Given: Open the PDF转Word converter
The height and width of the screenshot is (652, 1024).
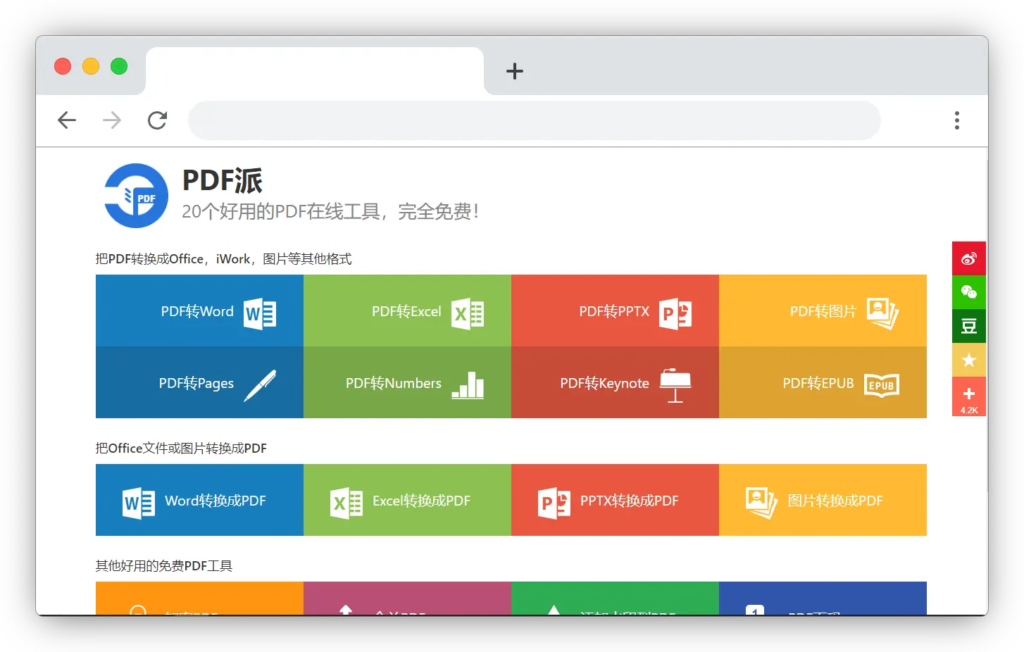Looking at the screenshot, I should (x=199, y=311).
